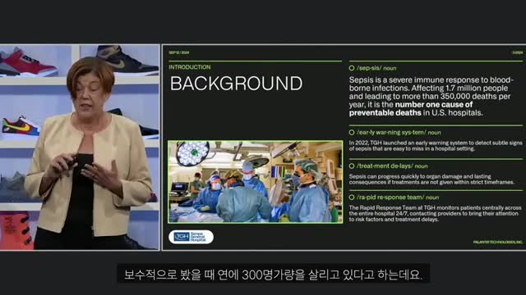Click the speaker video panel
Screen dimensions: 526x295
point(80,147)
